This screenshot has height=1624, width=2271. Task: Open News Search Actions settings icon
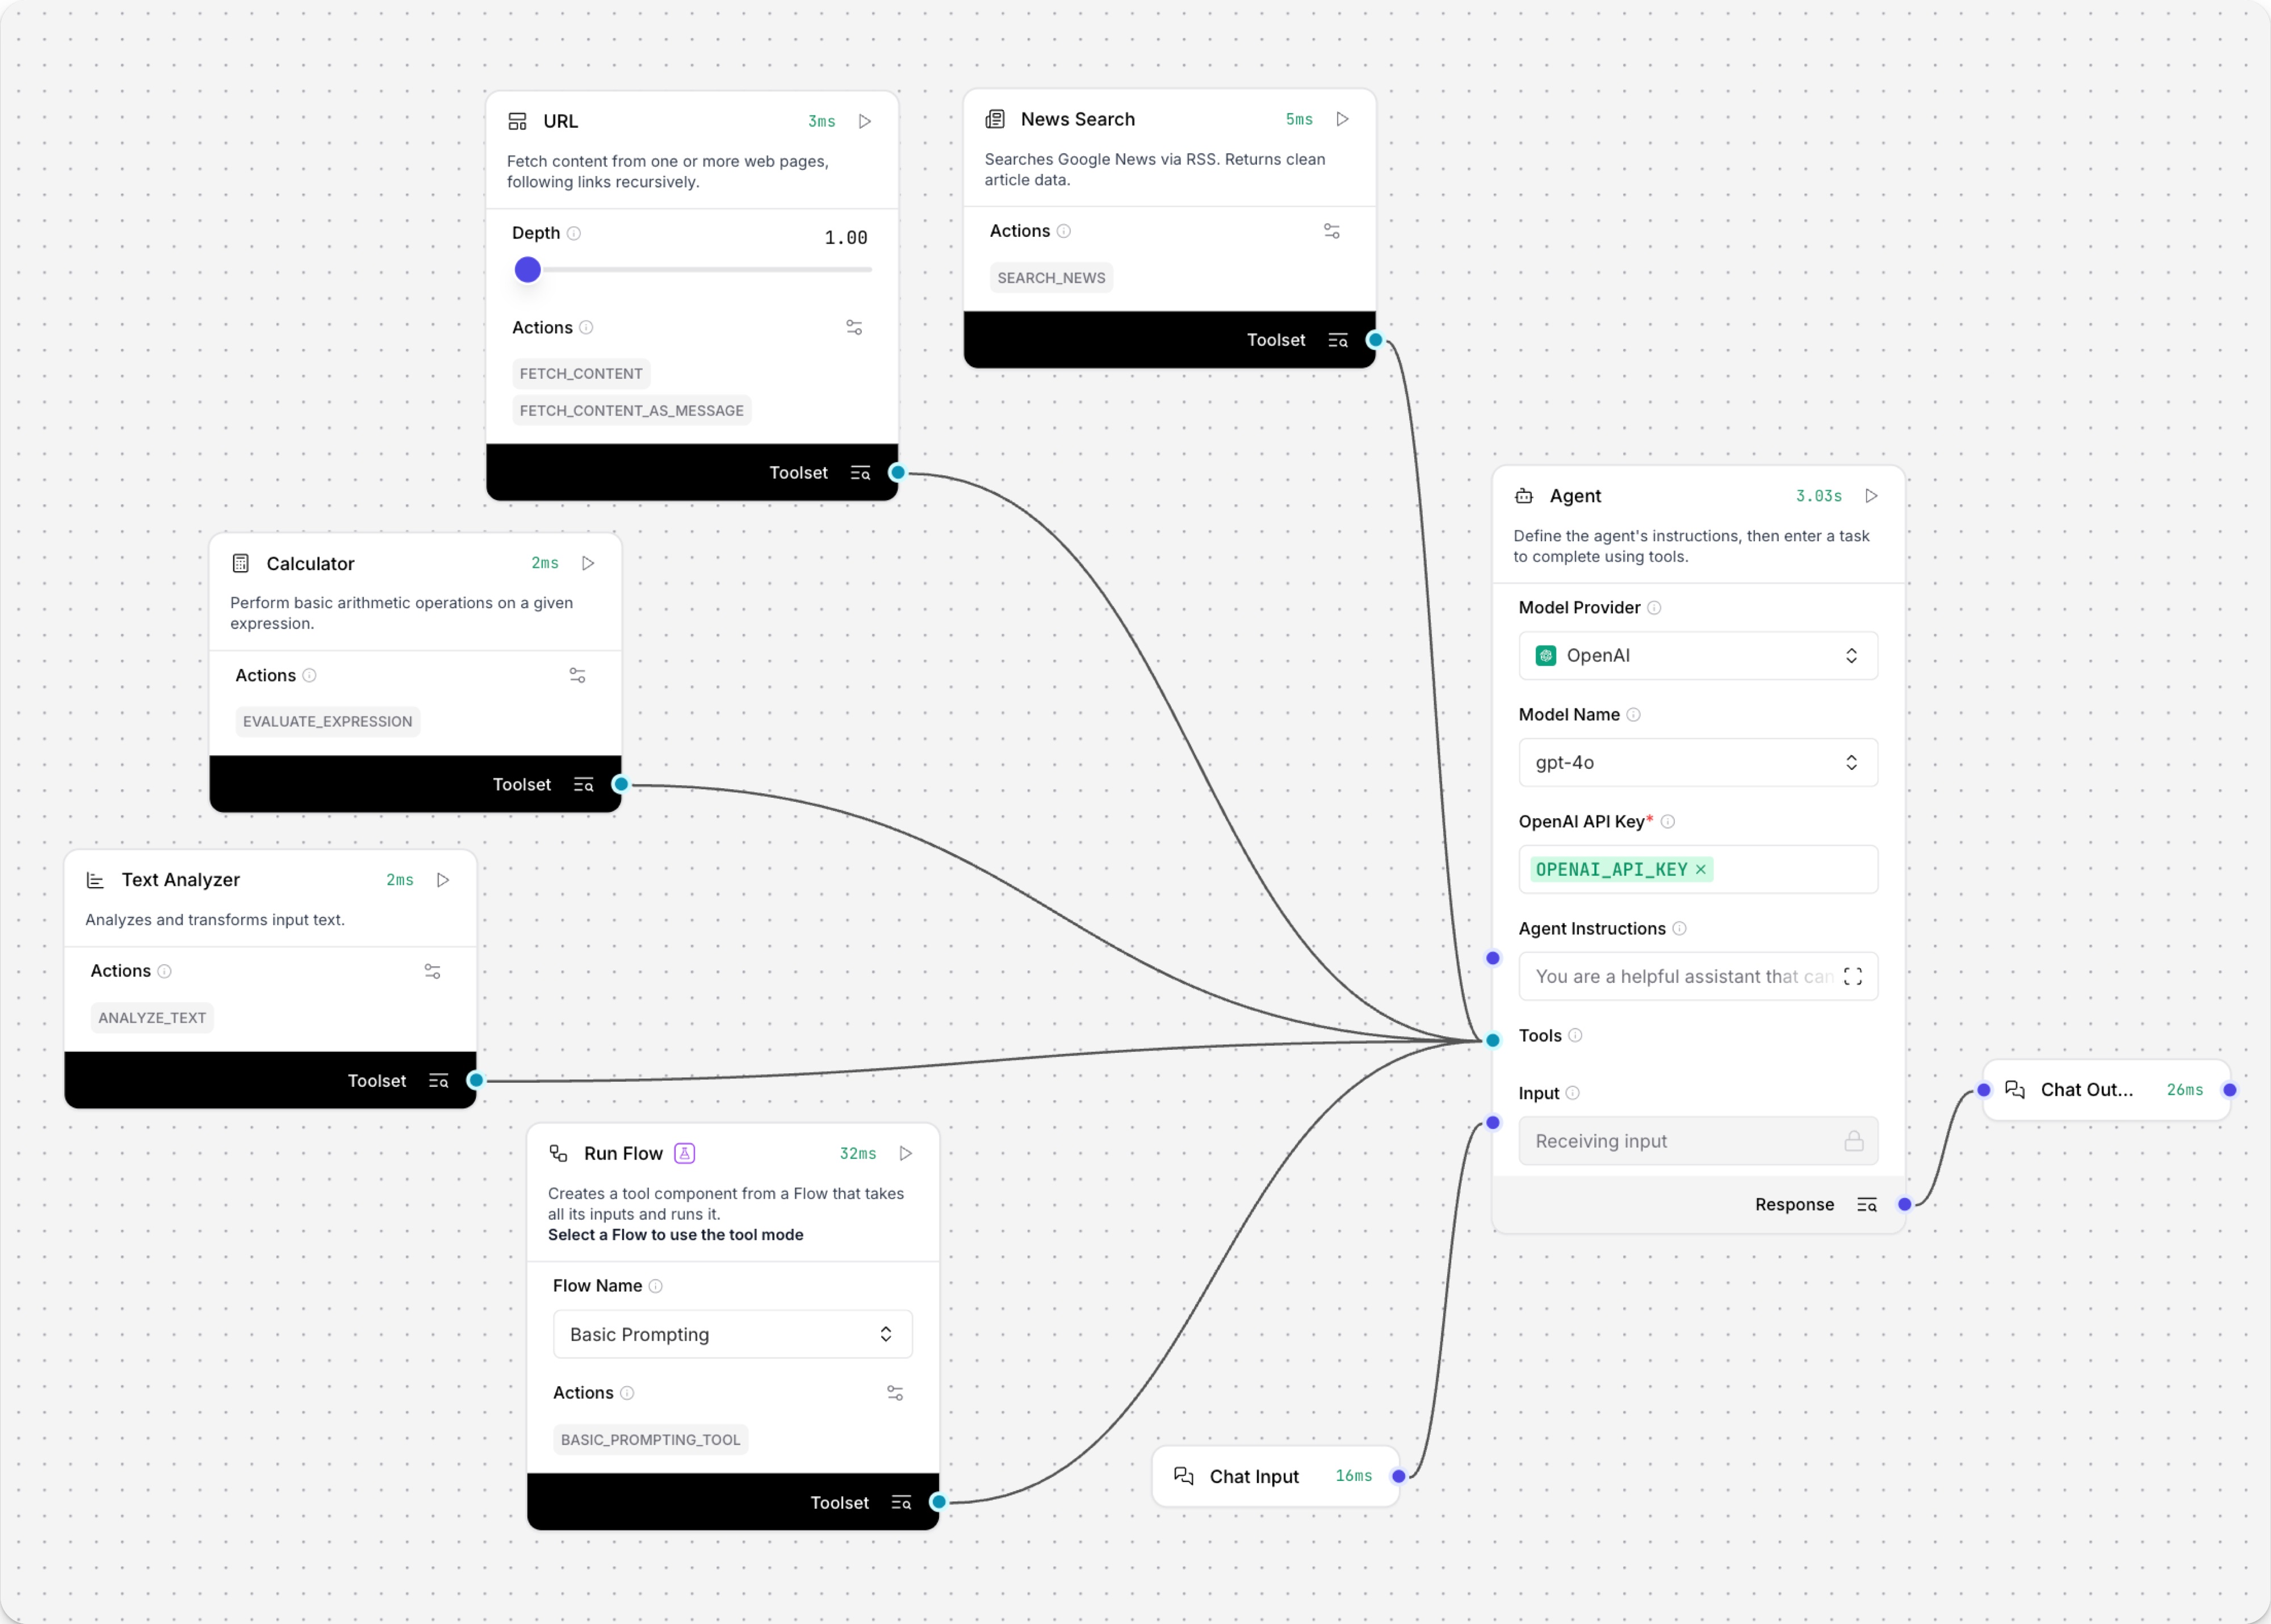pyautogui.click(x=1331, y=230)
